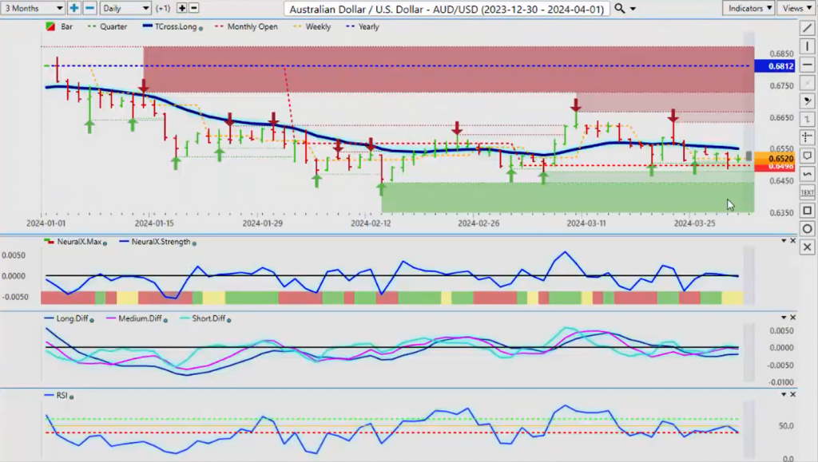Click the blue minus zoom-out button
This screenshot has width=818, height=462.
point(89,8)
